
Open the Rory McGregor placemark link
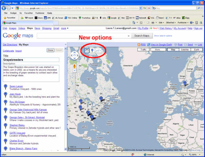[17, 102]
